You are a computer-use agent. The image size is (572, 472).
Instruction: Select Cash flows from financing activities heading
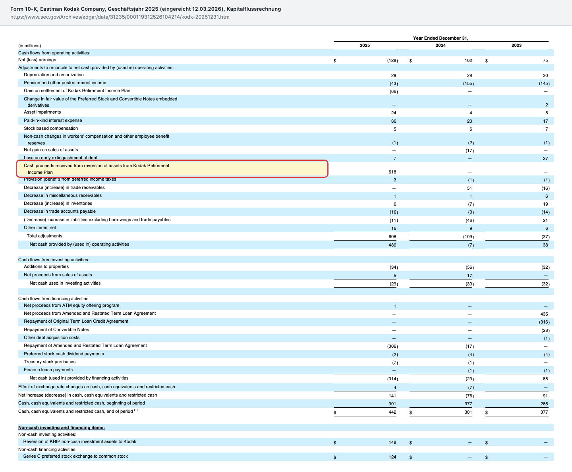pyautogui.click(x=54, y=299)
